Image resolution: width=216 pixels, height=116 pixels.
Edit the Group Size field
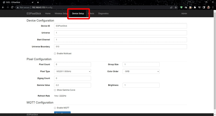point(141,64)
